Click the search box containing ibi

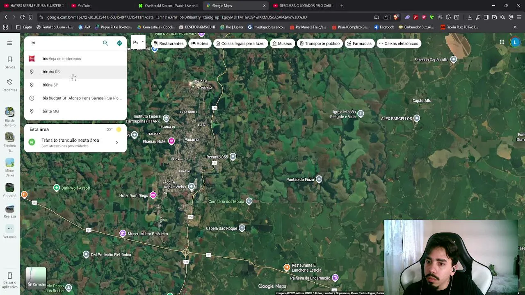(x=64, y=43)
